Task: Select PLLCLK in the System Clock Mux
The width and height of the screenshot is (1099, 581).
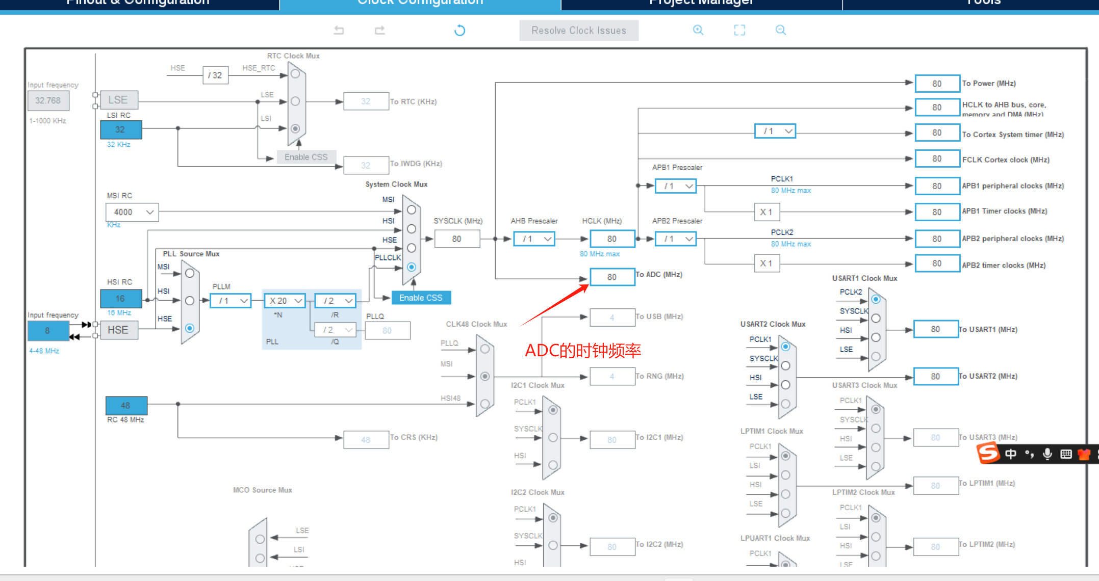Action: pyautogui.click(x=411, y=267)
